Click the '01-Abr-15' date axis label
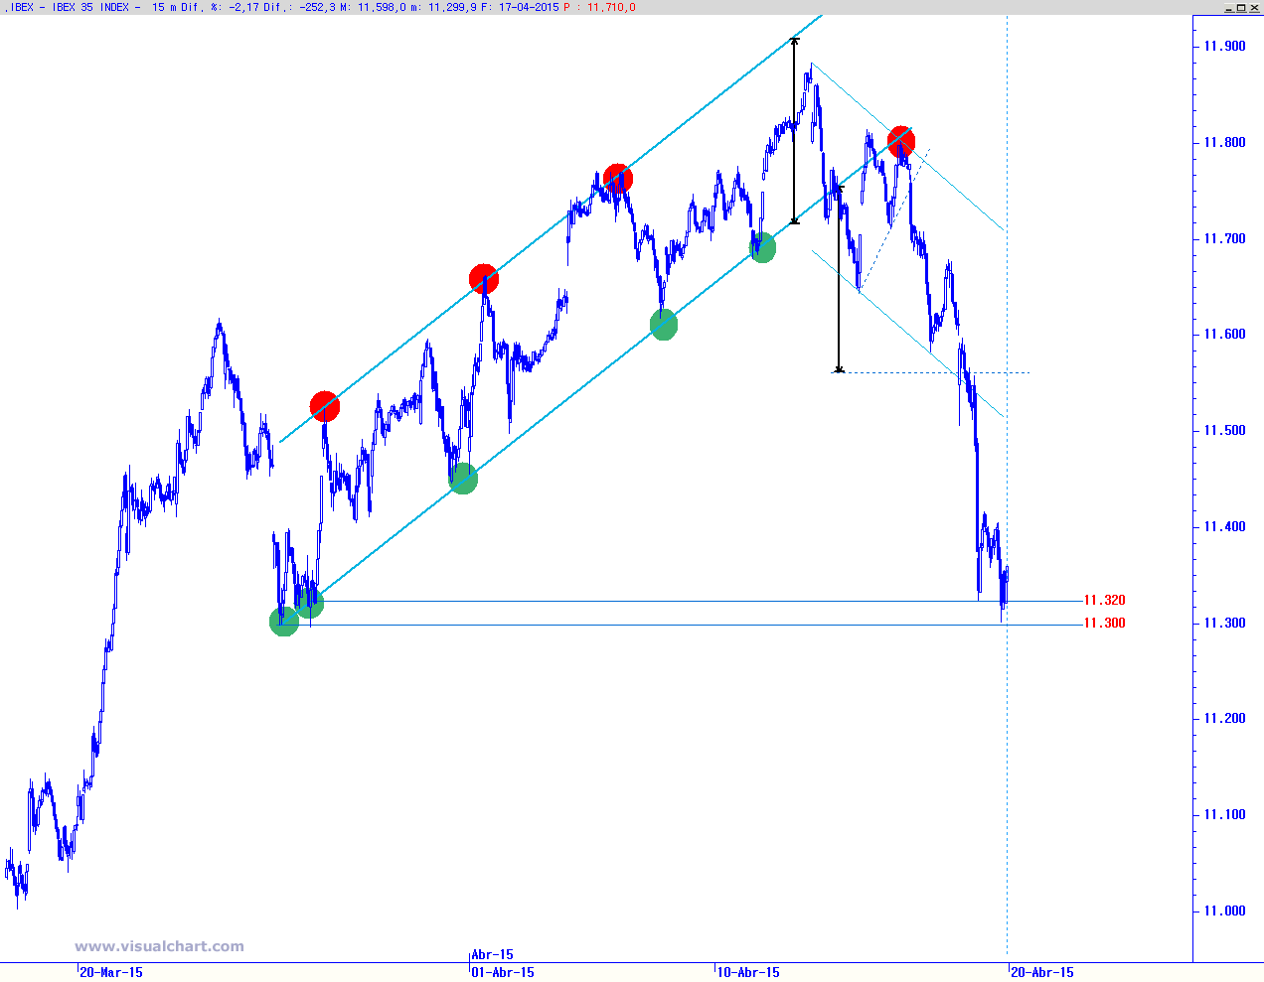The height and width of the screenshot is (982, 1264). [x=502, y=972]
